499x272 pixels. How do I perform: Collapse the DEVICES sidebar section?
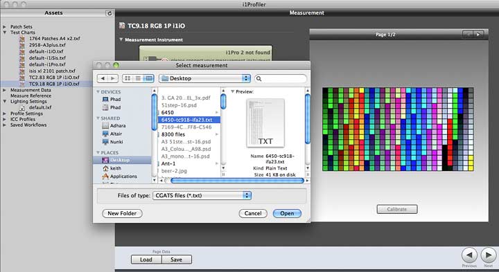[98, 92]
